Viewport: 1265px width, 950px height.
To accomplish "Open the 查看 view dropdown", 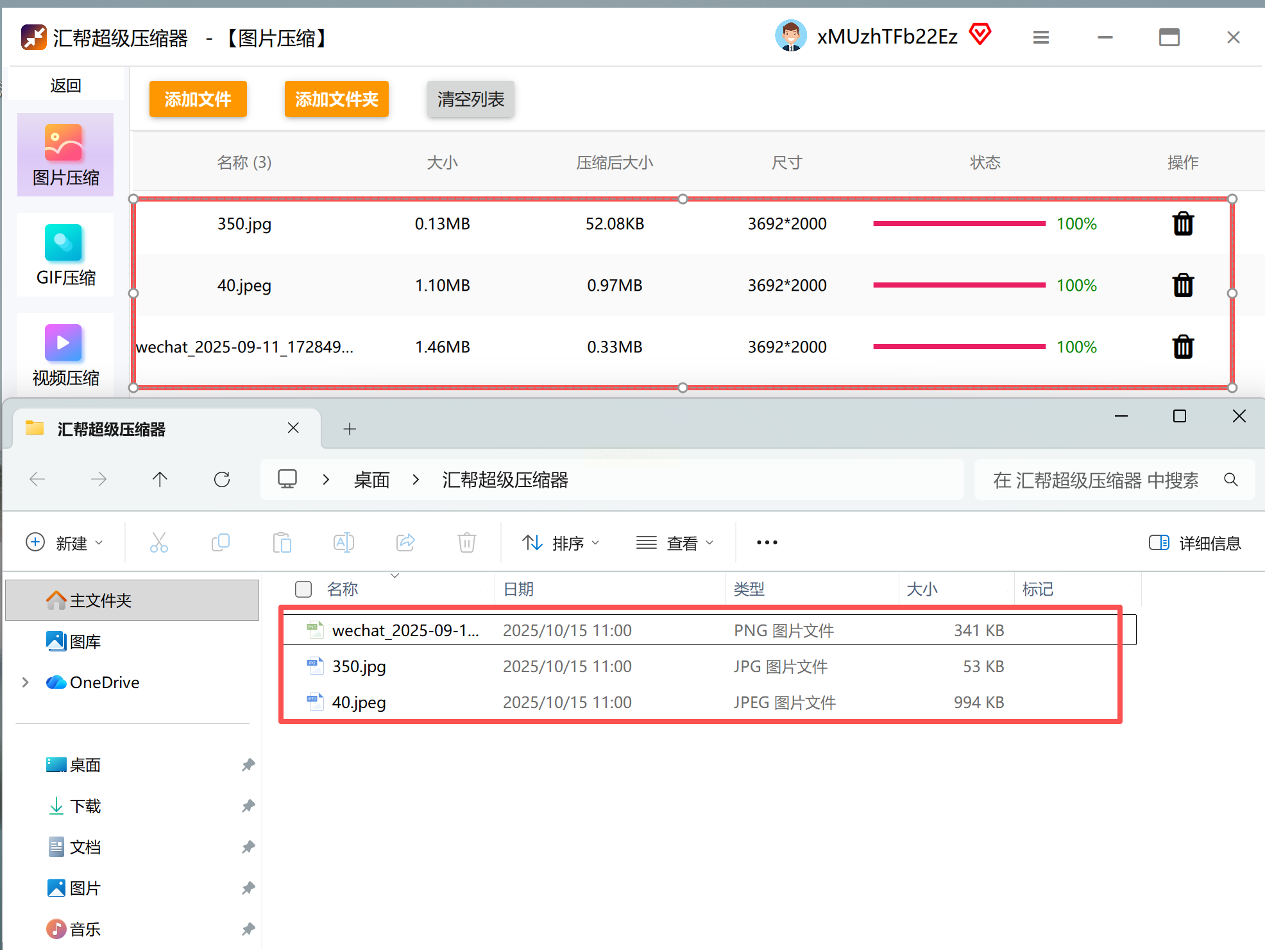I will pos(675,543).
